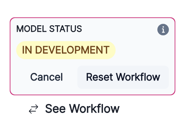Click the word STATUS in the card heading
This screenshot has width=193, height=135.
(66, 29)
